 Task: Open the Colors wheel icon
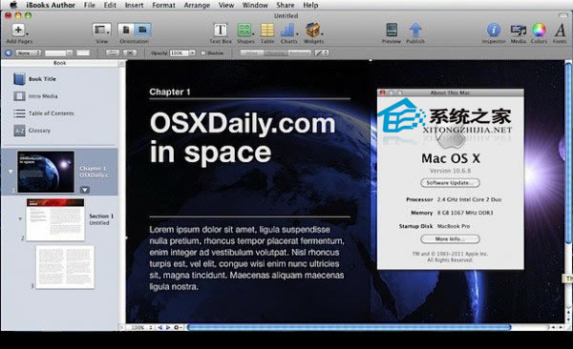pyautogui.click(x=539, y=30)
